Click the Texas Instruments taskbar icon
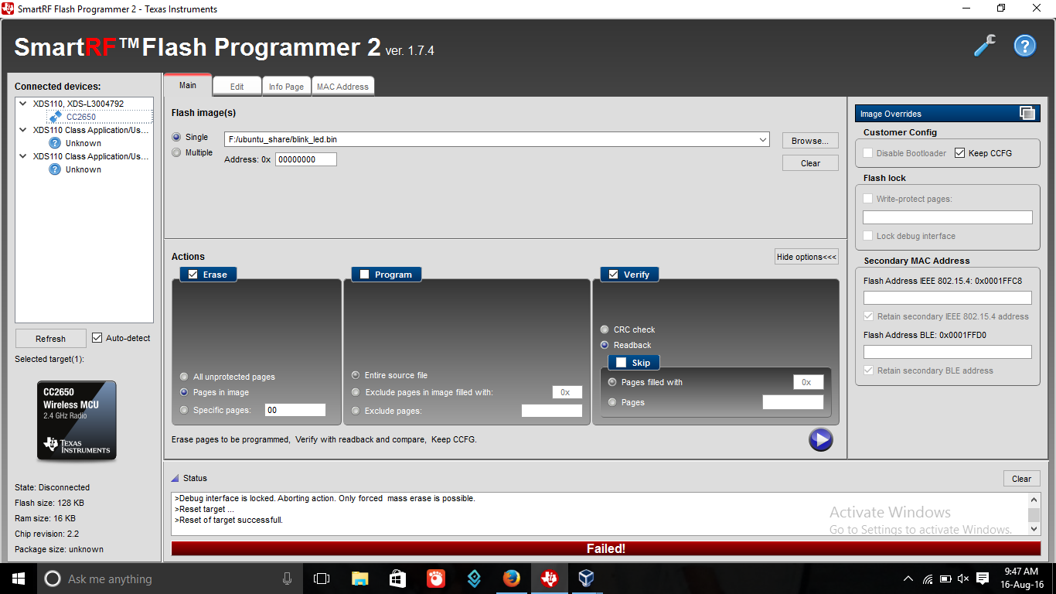1056x594 pixels. (x=549, y=579)
